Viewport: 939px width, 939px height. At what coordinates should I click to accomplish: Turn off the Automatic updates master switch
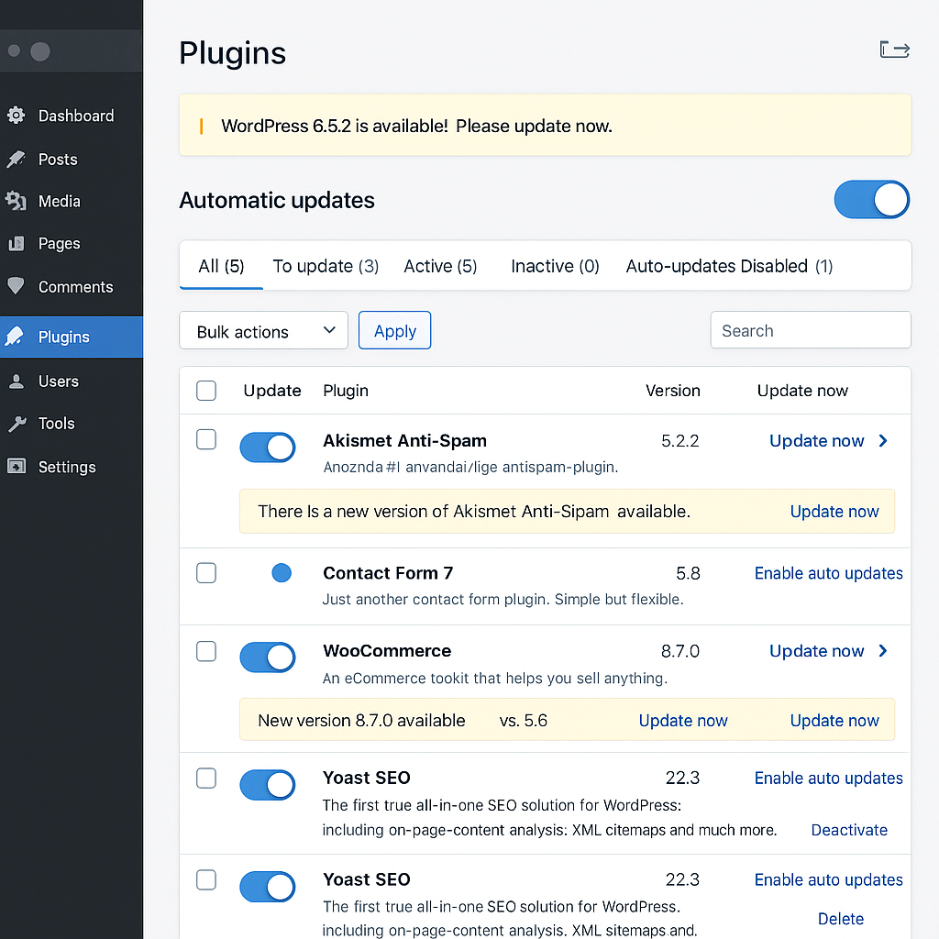[871, 199]
